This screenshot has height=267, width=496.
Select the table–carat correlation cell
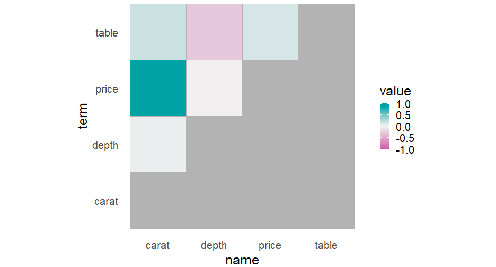click(158, 32)
